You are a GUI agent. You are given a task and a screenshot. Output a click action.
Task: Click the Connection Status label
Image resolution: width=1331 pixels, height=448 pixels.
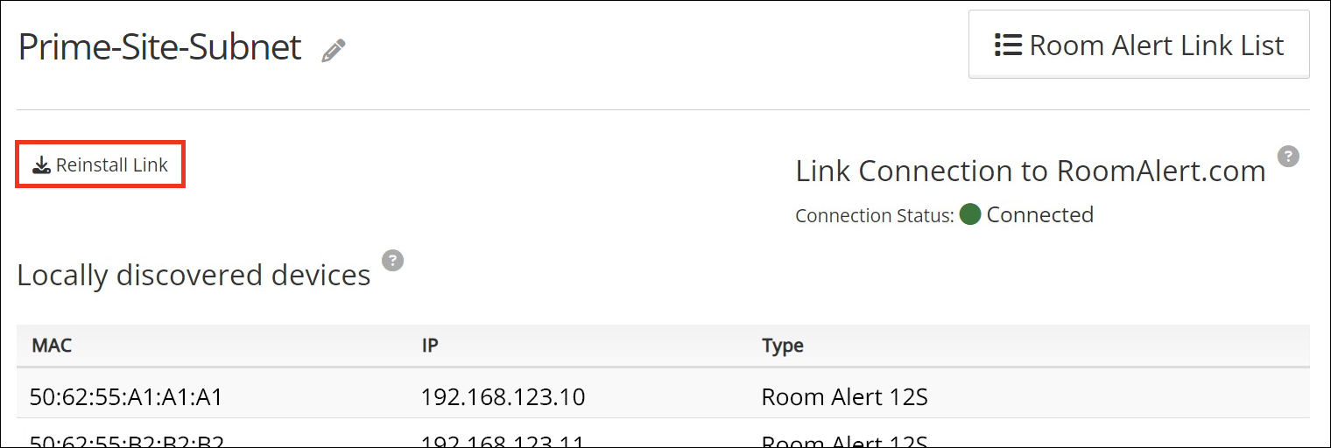coord(874,215)
